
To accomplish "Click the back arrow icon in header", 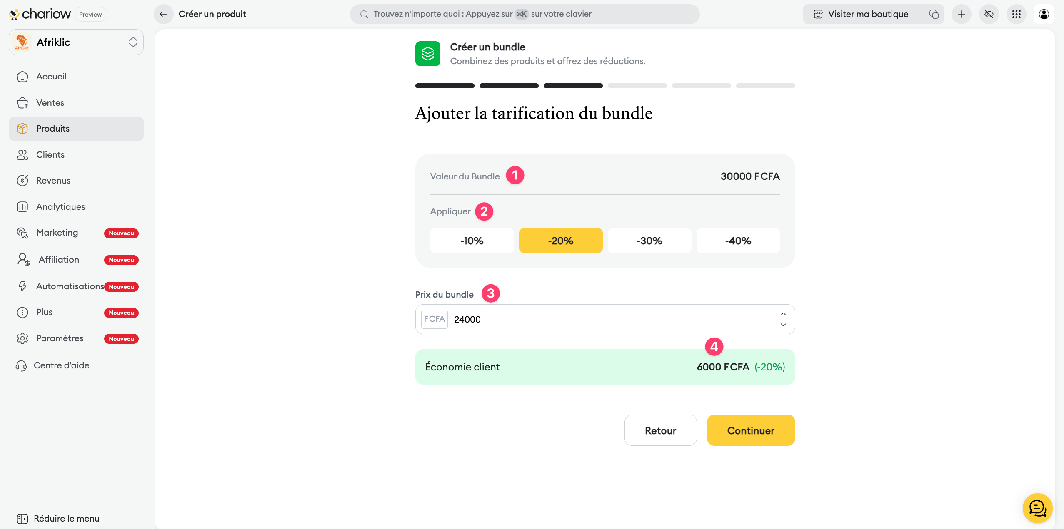I will click(x=164, y=14).
